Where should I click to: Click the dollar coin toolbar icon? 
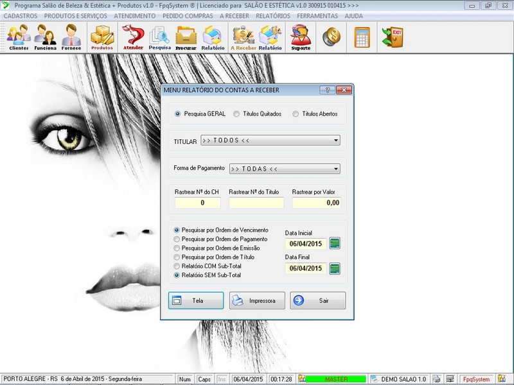click(x=332, y=37)
